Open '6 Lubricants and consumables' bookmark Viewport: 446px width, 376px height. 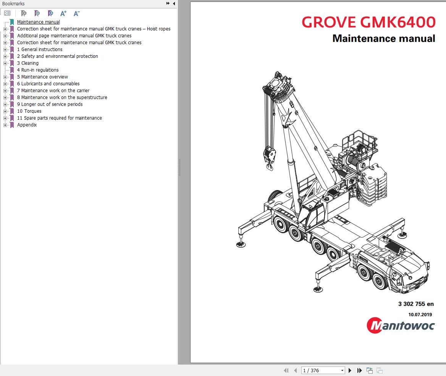click(x=48, y=84)
